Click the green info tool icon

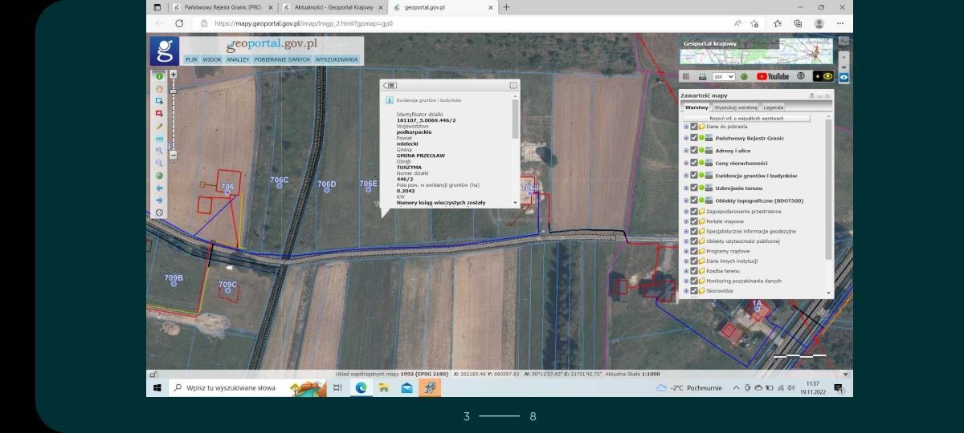tap(159, 76)
